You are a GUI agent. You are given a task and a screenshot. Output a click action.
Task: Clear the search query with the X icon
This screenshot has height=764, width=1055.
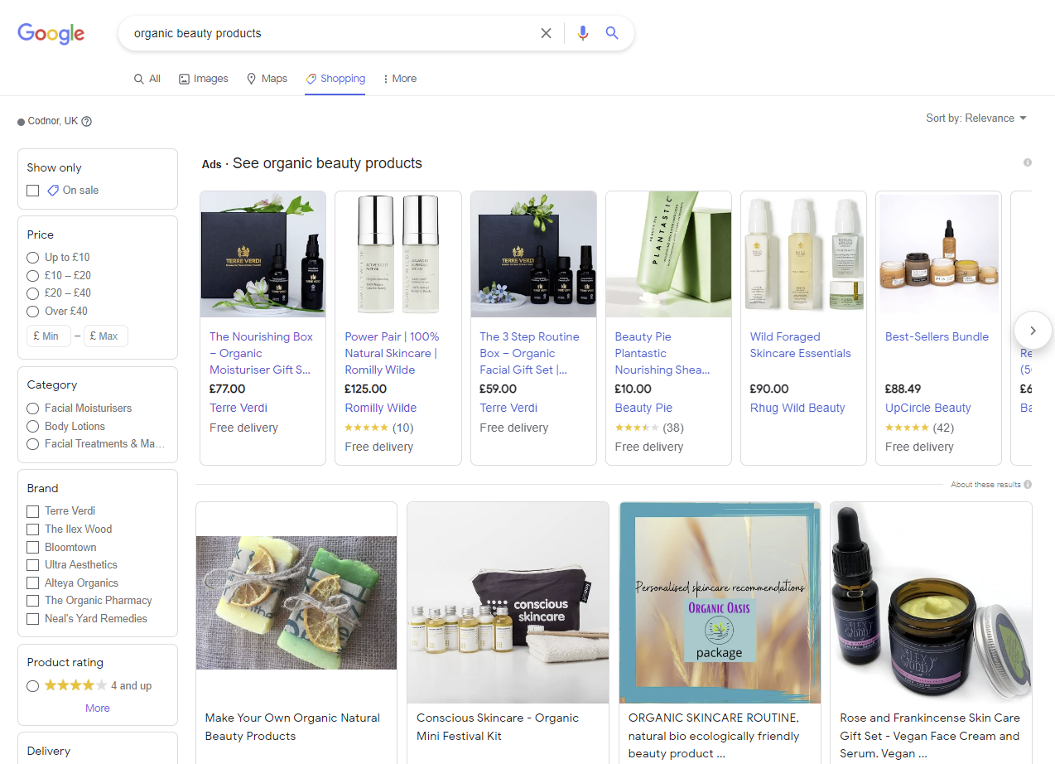(x=546, y=32)
